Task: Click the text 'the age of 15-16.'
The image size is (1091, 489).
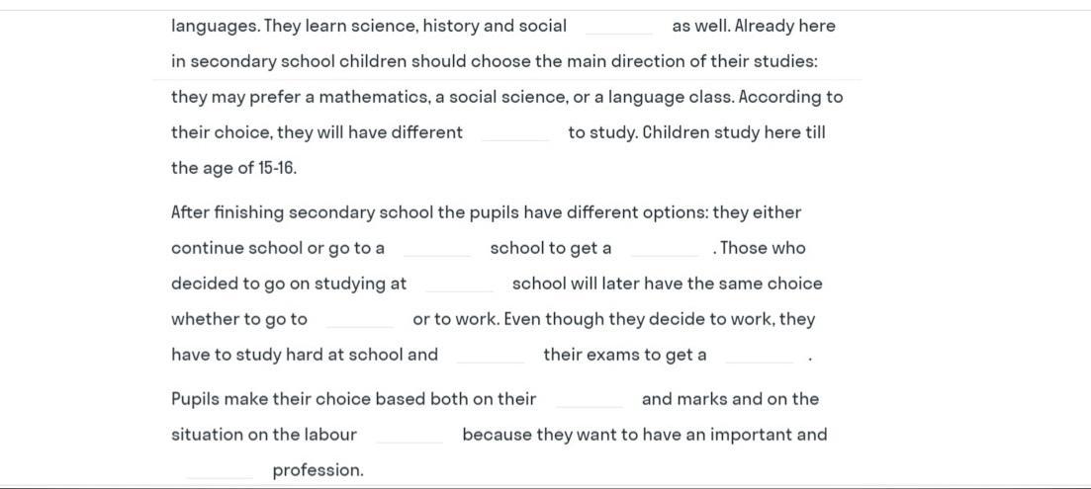Action: point(233,168)
